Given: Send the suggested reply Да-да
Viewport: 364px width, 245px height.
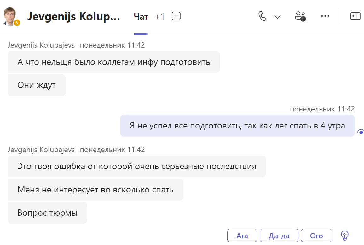Looking at the screenshot, I should point(279,236).
